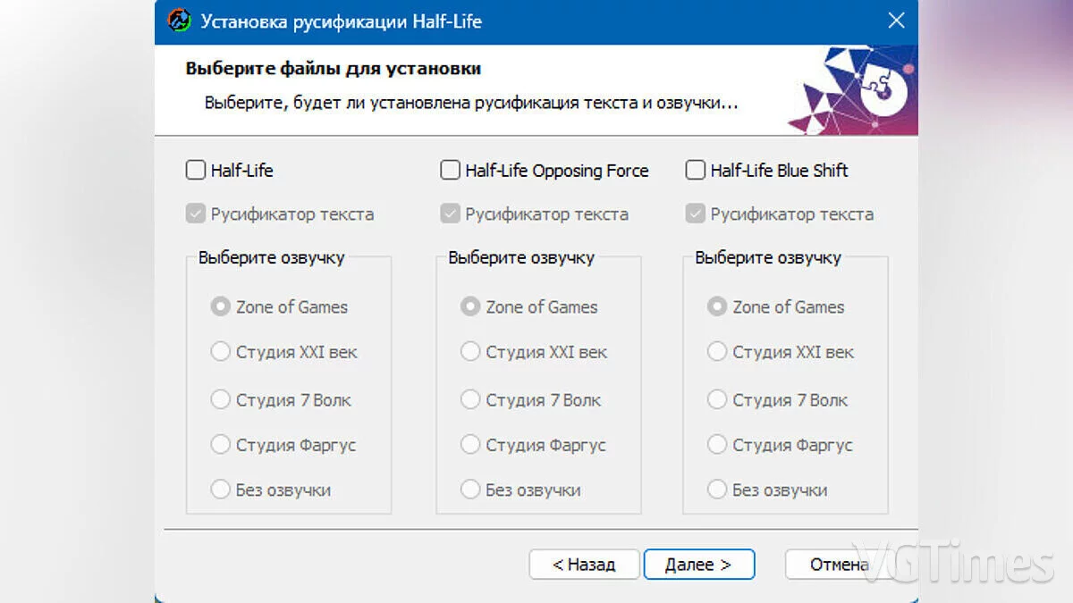Pick Студия 7 Волк for Opposing Force
Viewport: 1073px width, 603px height.
(x=470, y=399)
